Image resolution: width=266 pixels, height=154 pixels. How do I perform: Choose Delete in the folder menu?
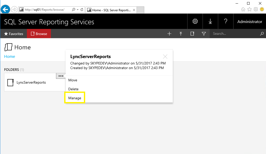[x=73, y=89]
